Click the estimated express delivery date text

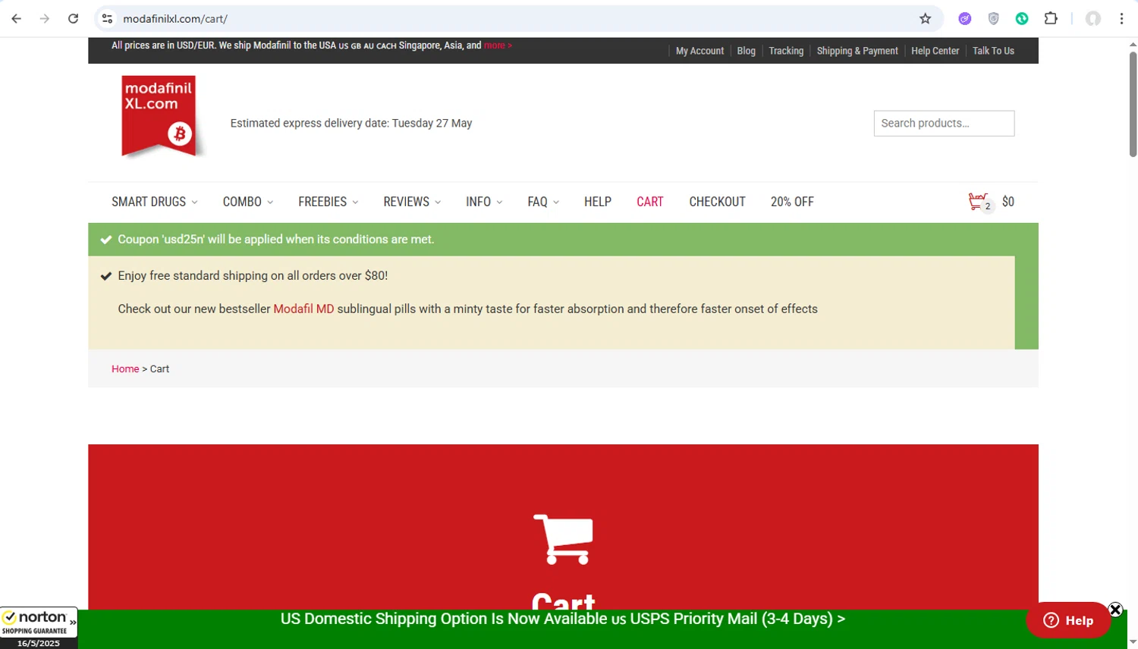pos(351,123)
